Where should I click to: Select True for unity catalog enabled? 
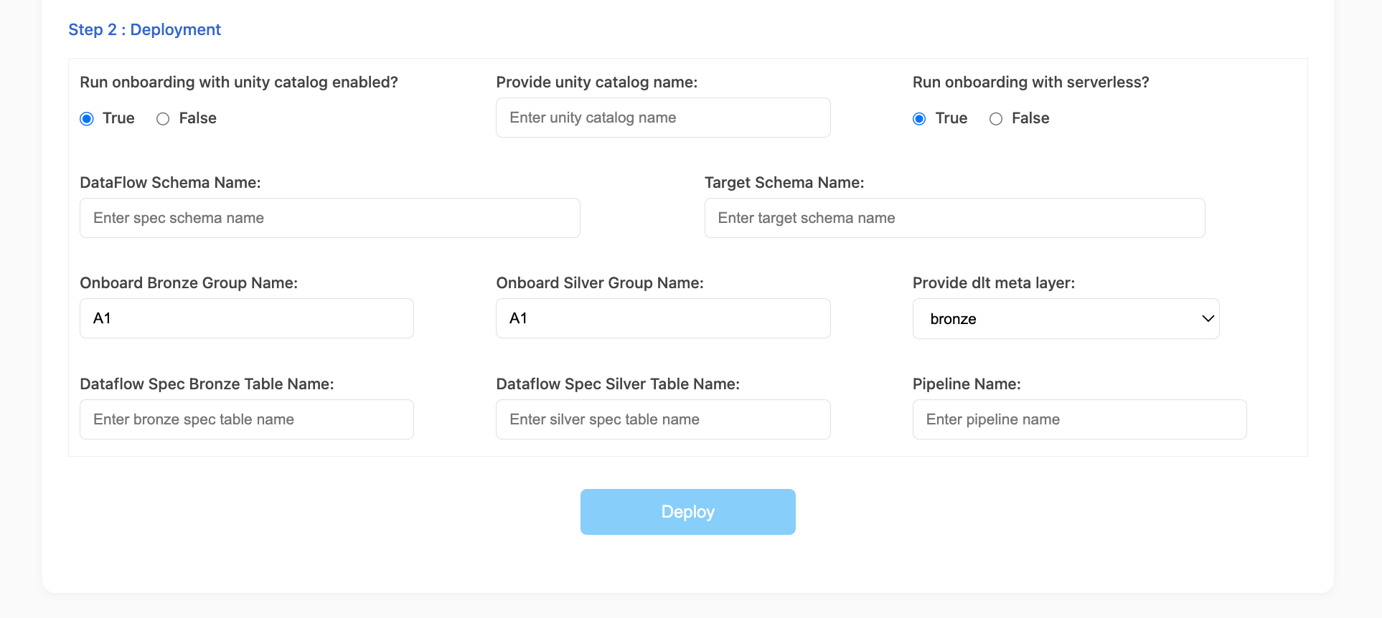tap(87, 119)
